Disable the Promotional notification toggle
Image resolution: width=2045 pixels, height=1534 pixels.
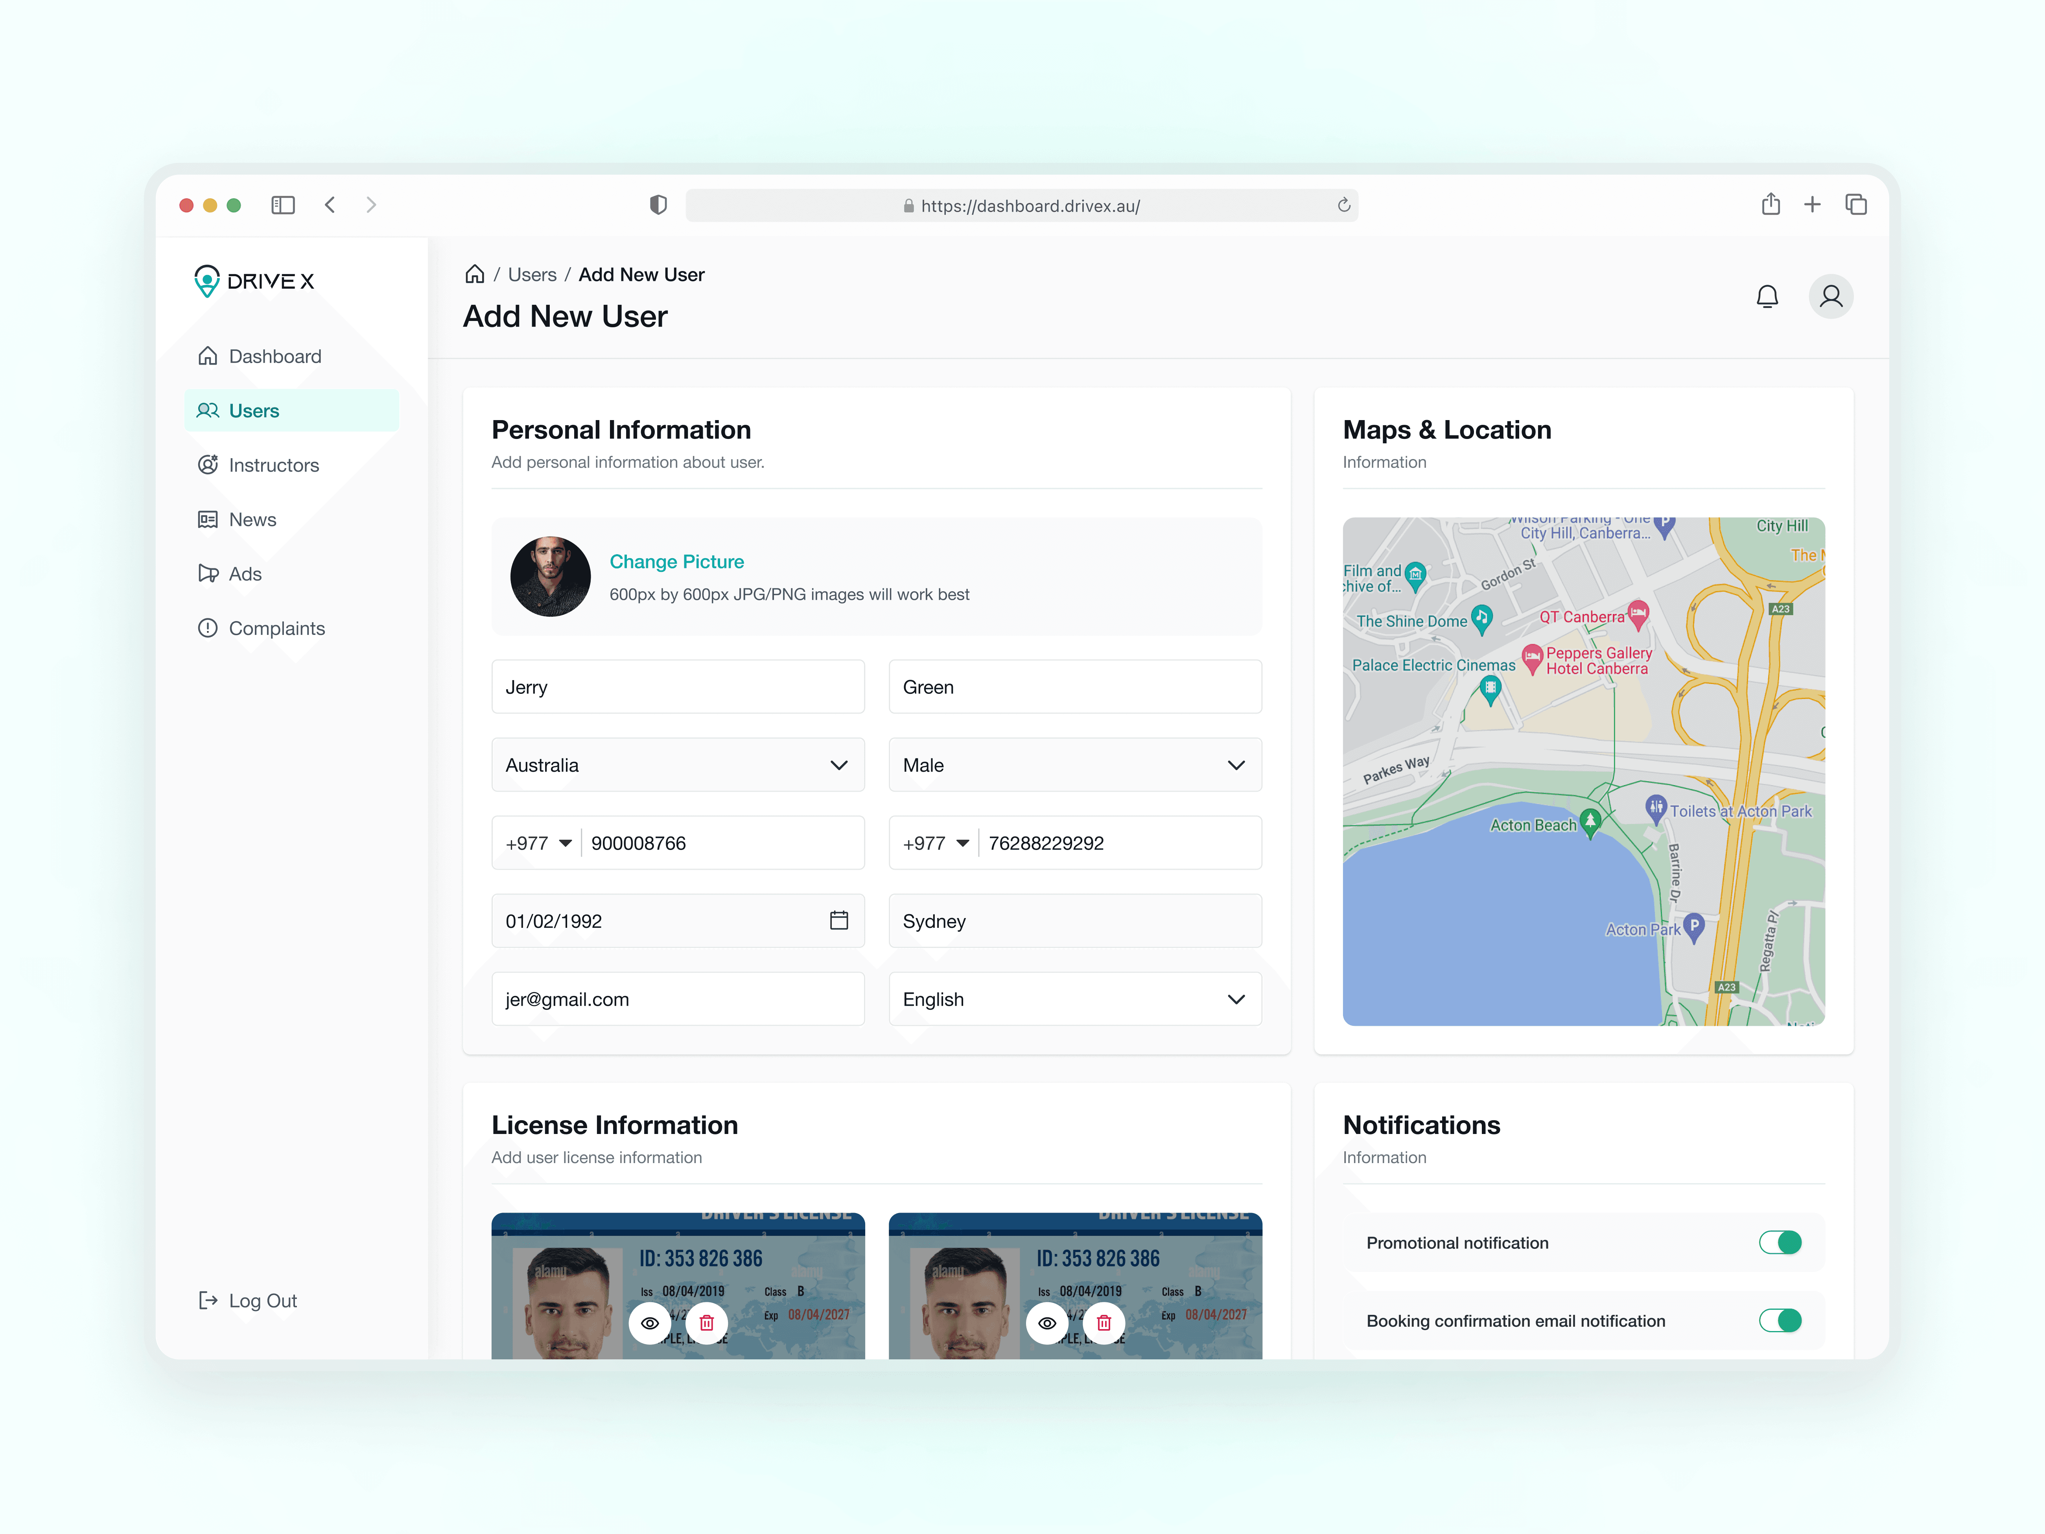(x=1780, y=1243)
